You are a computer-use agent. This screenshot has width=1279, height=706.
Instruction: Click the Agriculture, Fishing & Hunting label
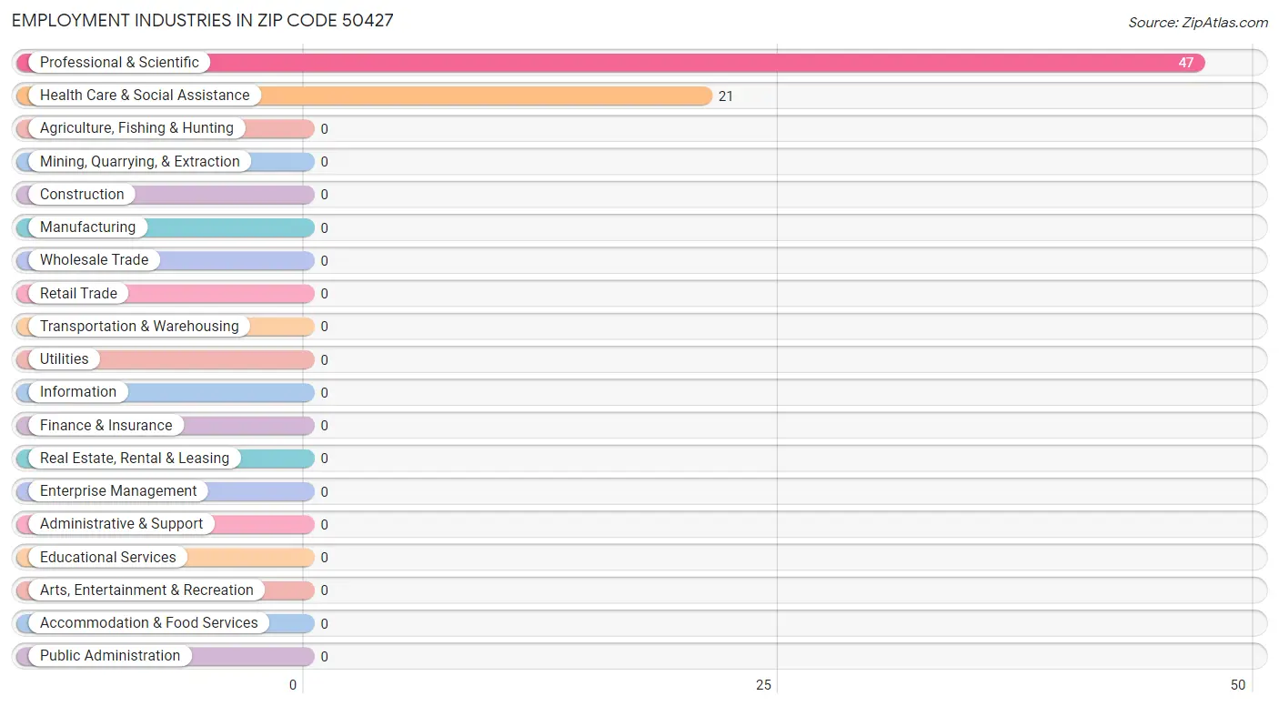[136, 128]
